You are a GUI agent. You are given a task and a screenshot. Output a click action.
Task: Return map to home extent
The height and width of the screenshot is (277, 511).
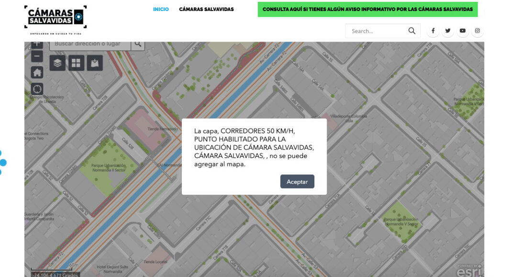37,72
